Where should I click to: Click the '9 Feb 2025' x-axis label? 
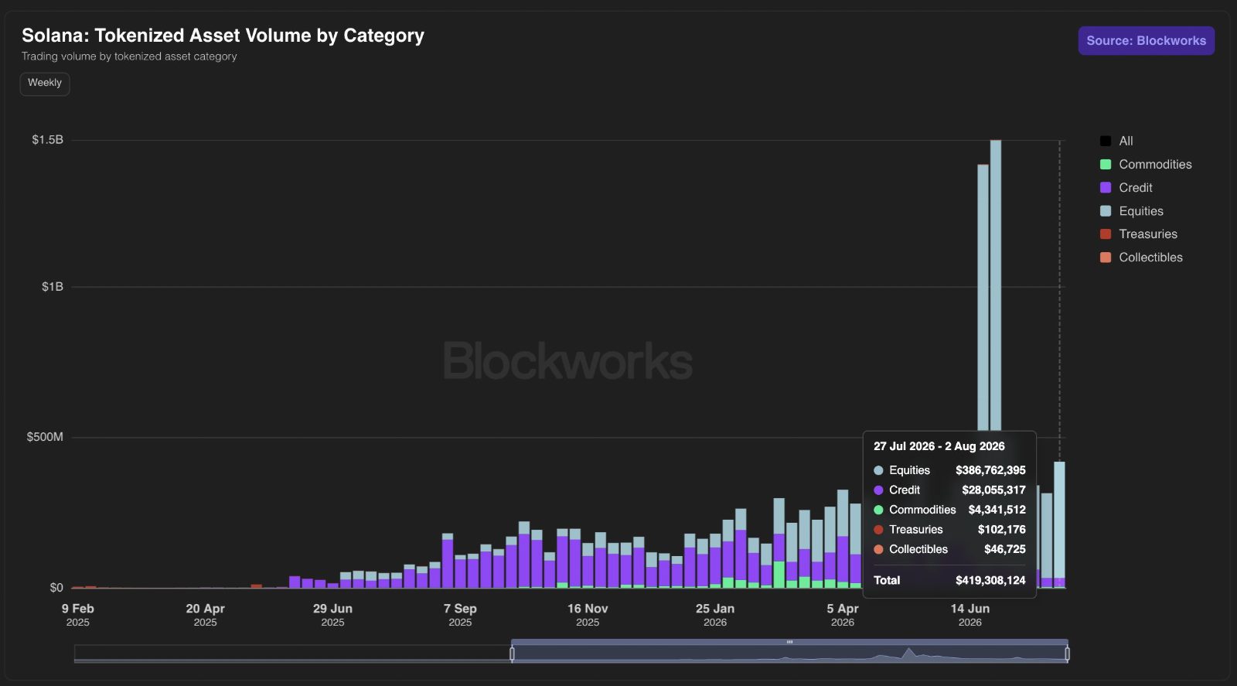click(x=78, y=615)
